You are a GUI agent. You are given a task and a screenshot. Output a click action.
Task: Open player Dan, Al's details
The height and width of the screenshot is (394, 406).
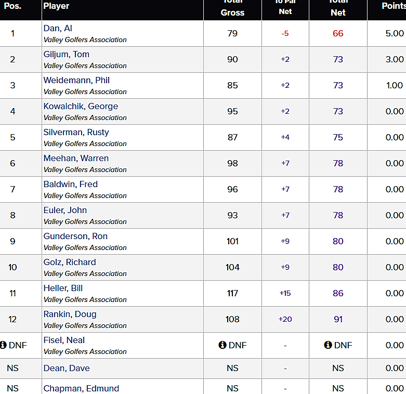(x=58, y=29)
